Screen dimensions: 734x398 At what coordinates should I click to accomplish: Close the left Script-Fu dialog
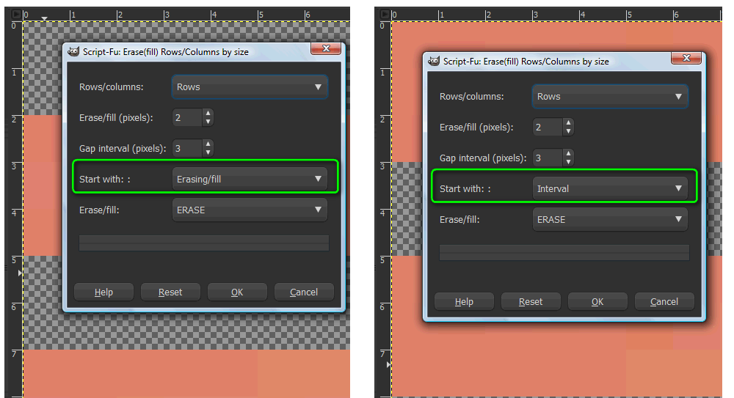[327, 48]
